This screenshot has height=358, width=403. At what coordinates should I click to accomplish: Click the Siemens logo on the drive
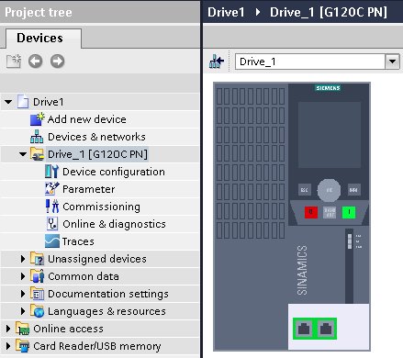click(x=328, y=88)
